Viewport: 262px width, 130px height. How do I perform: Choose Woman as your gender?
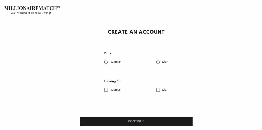pyautogui.click(x=106, y=62)
